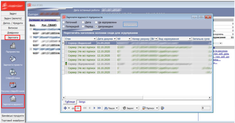The width and height of the screenshot is (235, 123).
Task: Click the blue plus add record icon
Action: click(x=65, y=108)
